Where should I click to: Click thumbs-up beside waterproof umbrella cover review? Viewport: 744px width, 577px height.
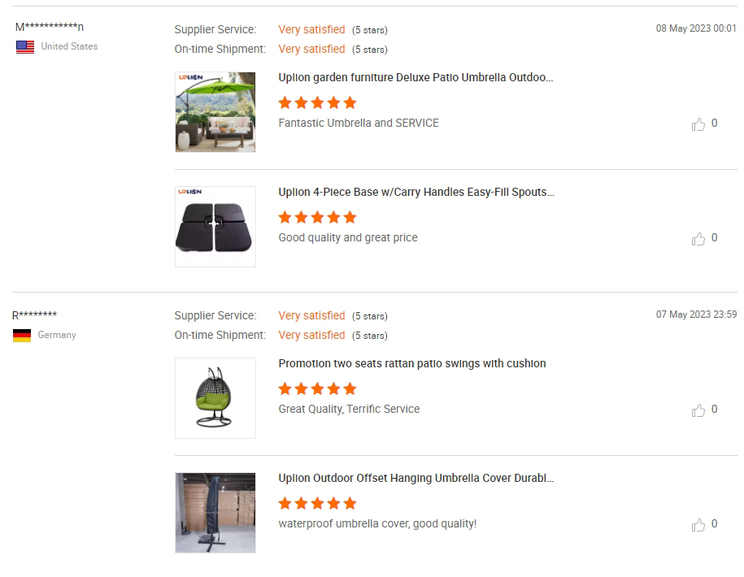(x=698, y=525)
